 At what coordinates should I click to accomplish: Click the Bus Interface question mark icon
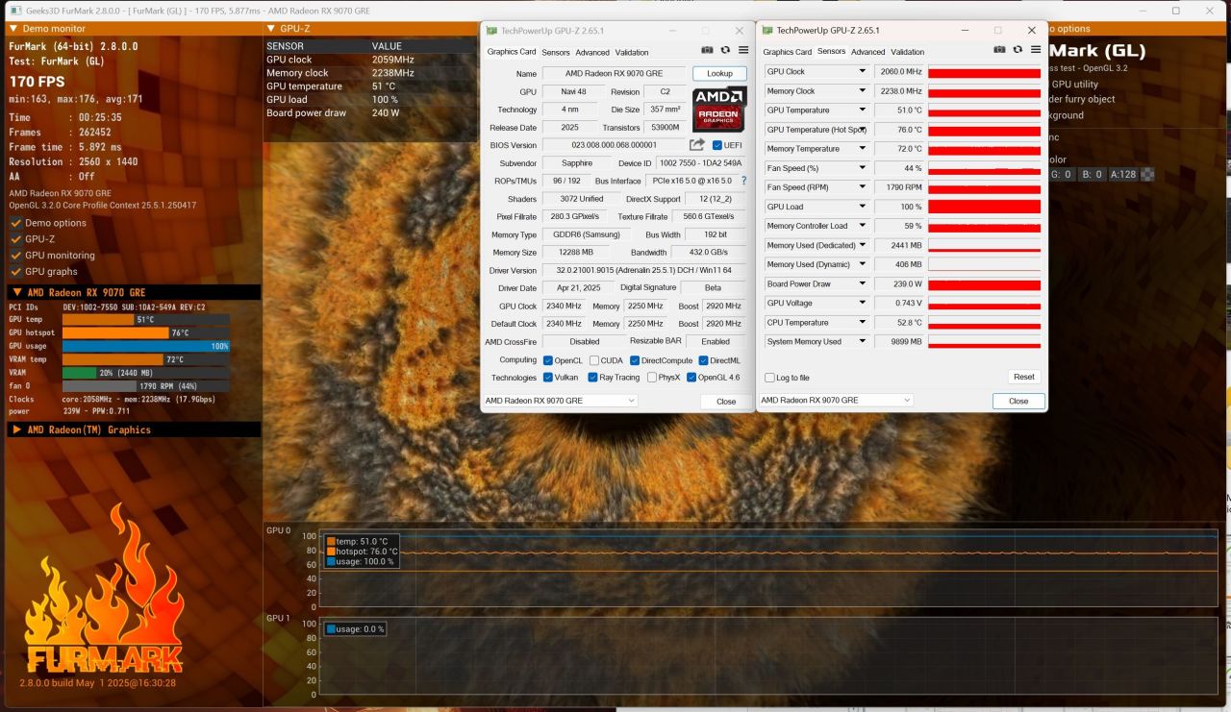click(743, 181)
